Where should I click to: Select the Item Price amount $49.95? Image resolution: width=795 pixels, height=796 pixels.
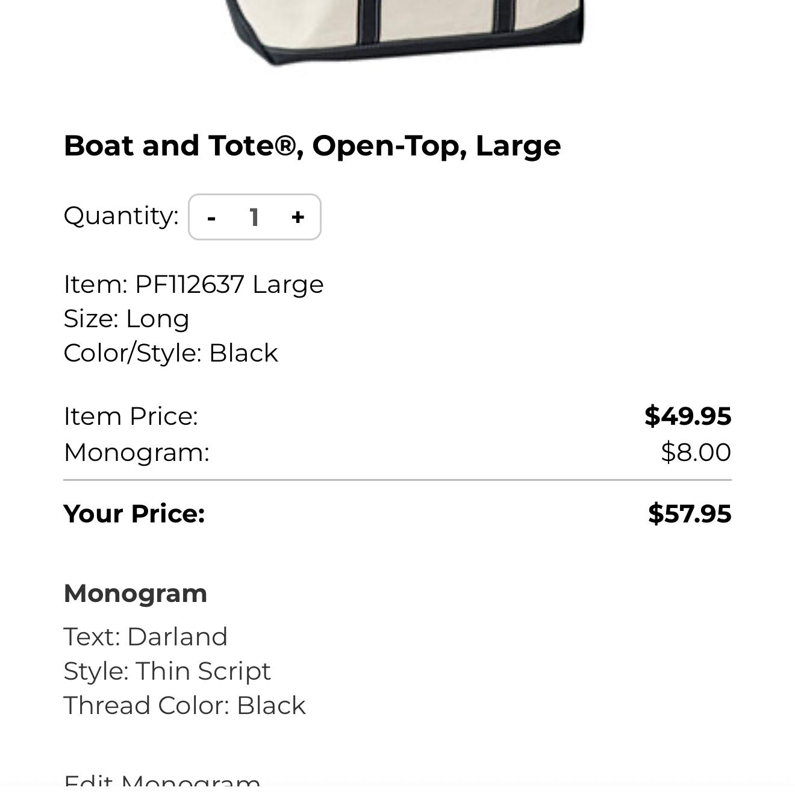(688, 416)
